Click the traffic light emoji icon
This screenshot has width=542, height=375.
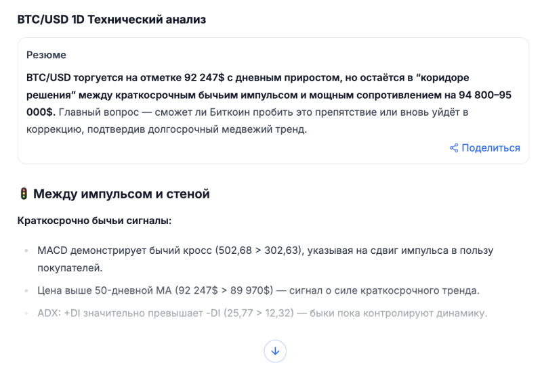(24, 194)
